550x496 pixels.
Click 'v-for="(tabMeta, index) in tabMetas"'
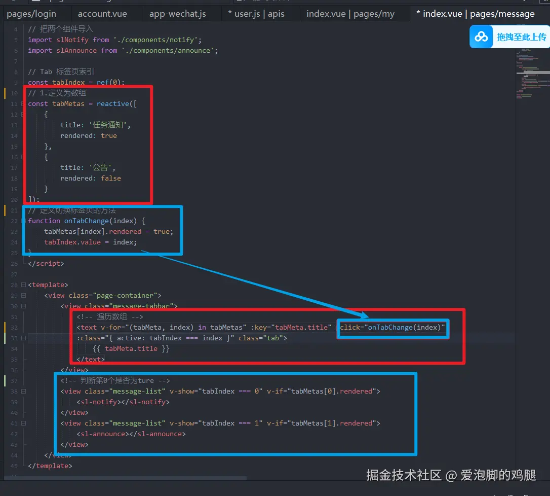(174, 328)
